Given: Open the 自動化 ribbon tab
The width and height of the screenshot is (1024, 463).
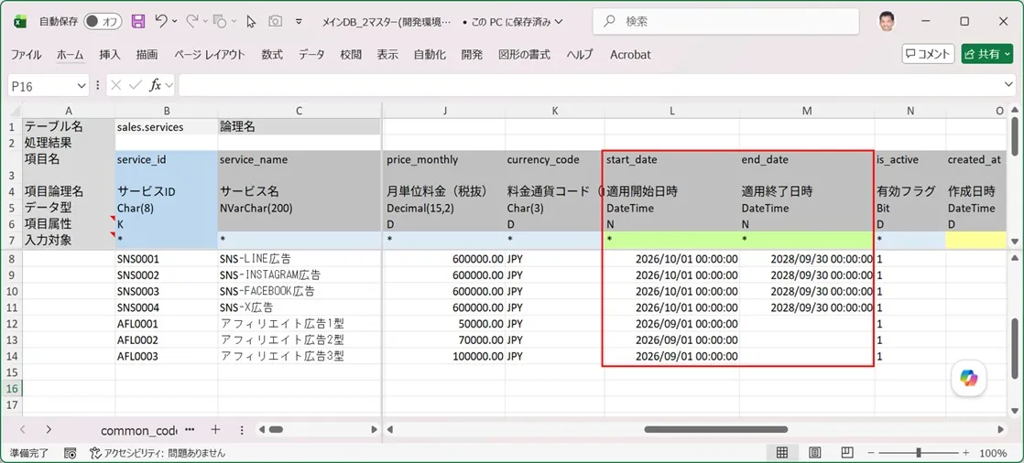Looking at the screenshot, I should 430,55.
